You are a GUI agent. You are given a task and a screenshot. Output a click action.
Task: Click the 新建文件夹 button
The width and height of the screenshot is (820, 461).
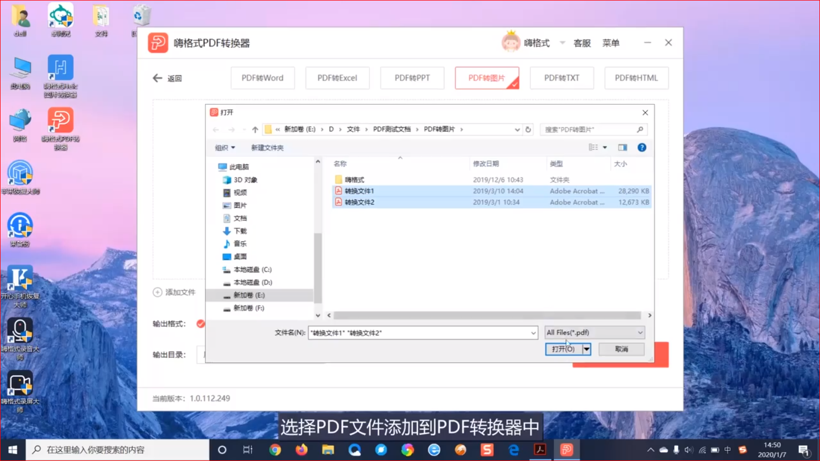point(267,148)
